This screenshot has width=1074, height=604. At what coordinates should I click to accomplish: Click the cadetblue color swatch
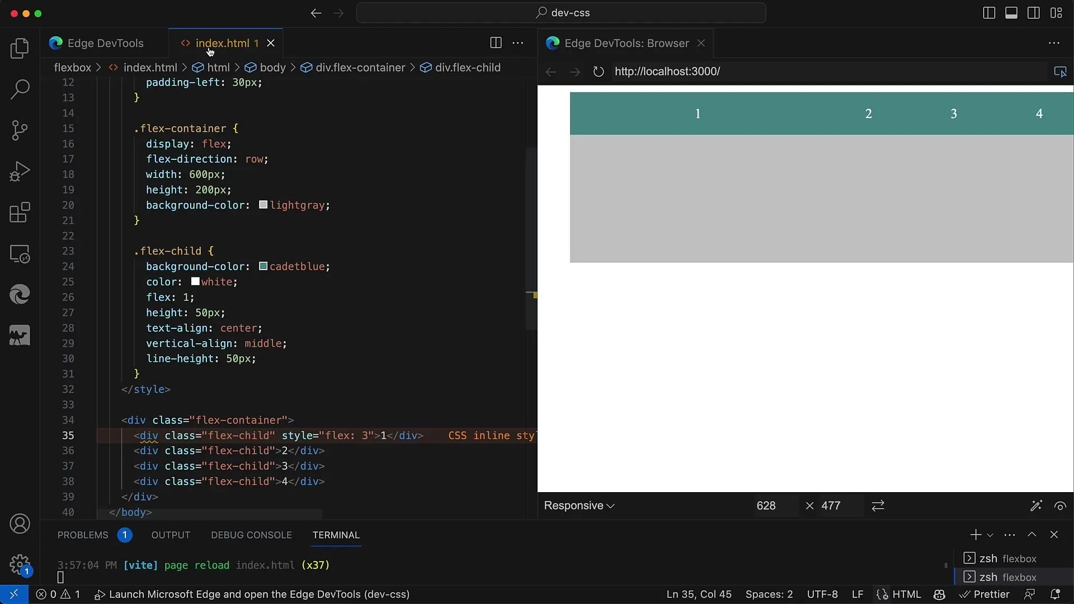(263, 266)
